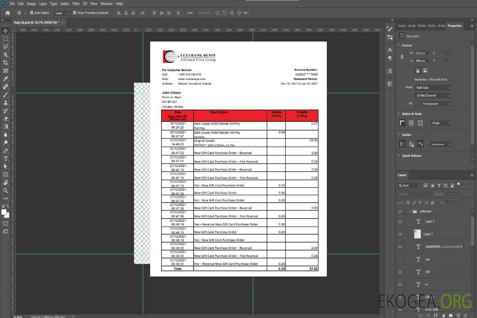Toggle Quick Mask mode icon
This screenshot has width=477, height=318.
(x=5, y=223)
